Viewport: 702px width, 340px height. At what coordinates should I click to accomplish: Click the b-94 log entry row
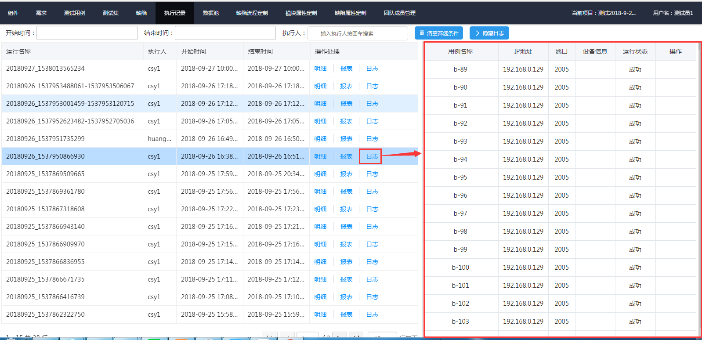pos(460,159)
